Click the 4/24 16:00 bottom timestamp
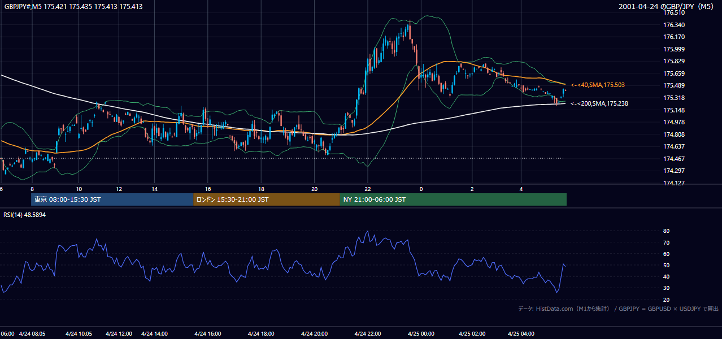The image size is (722, 339). pyautogui.click(x=208, y=333)
